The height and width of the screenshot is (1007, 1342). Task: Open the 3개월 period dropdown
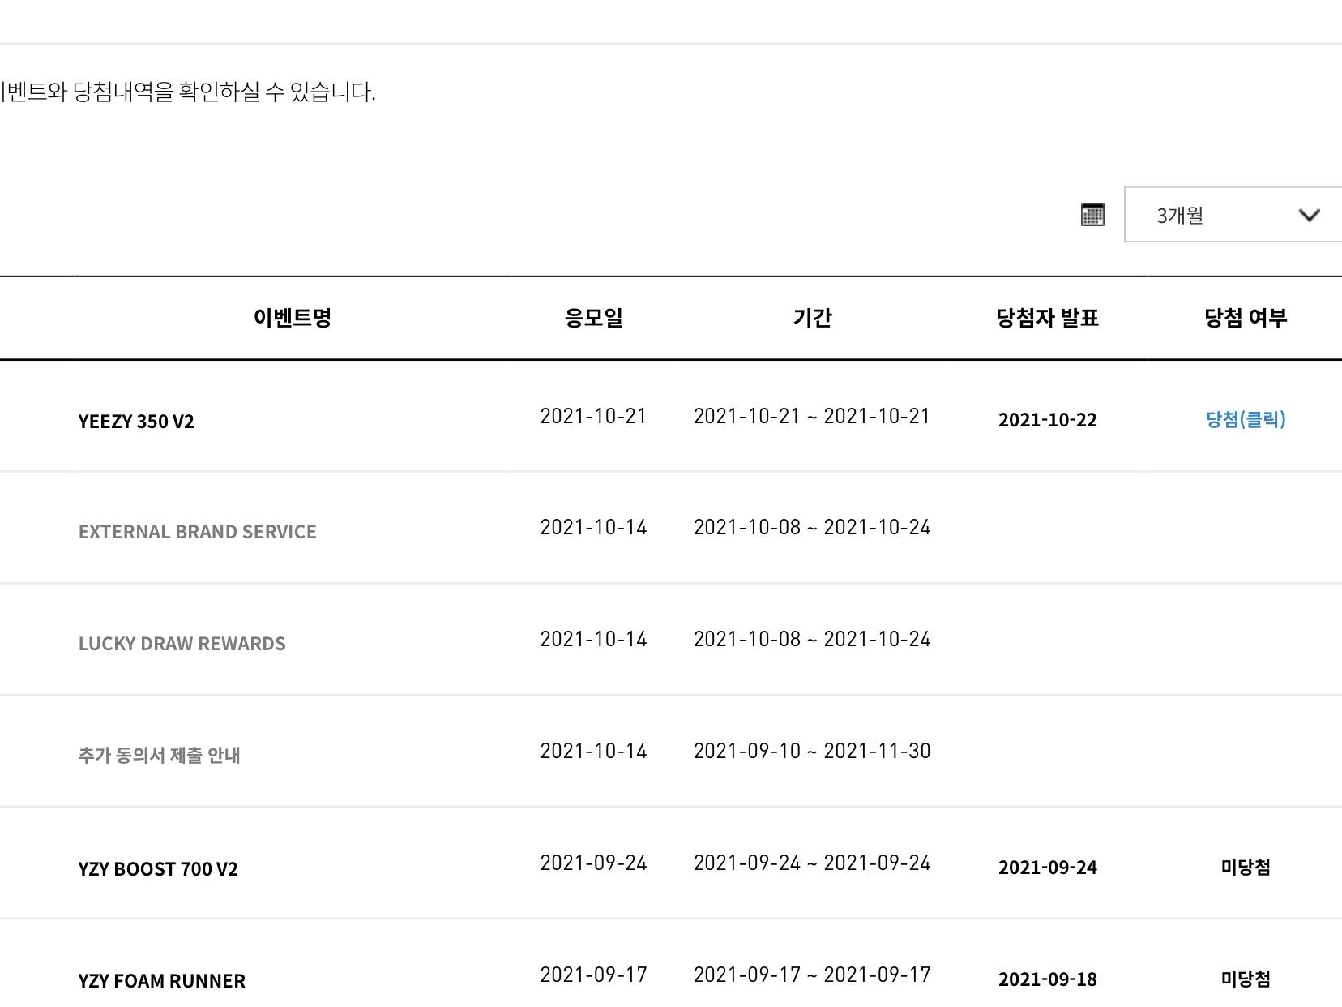1216,215
